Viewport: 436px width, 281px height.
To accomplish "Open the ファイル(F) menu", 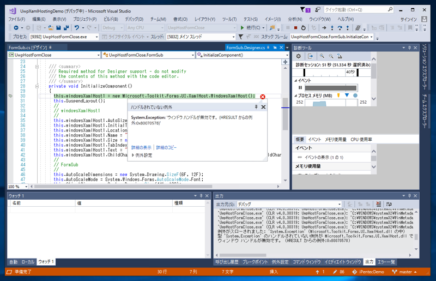I will 16,19.
